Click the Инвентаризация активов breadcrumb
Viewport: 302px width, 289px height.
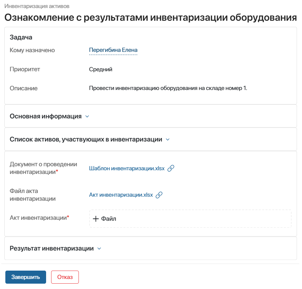pos(37,6)
